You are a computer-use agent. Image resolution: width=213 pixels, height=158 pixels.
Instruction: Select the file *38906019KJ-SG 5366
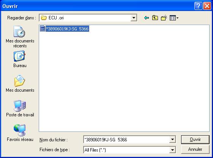[x=67, y=29]
